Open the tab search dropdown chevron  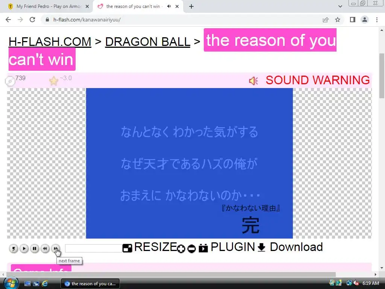click(340, 6)
